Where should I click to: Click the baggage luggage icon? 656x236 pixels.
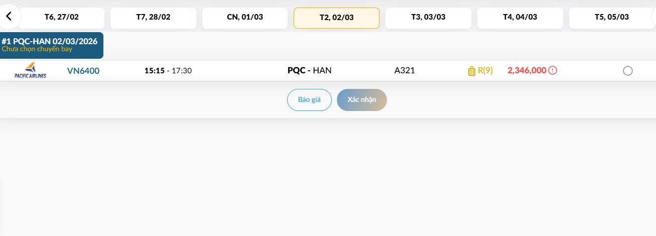pyautogui.click(x=471, y=71)
